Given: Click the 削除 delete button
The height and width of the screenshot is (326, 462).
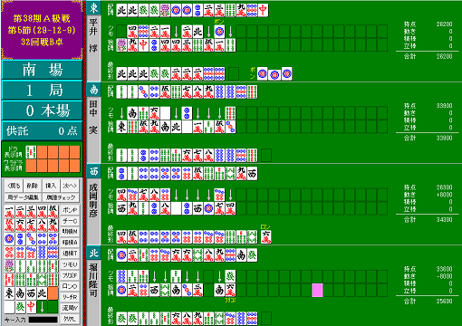Looking at the screenshot, I should point(33,186).
